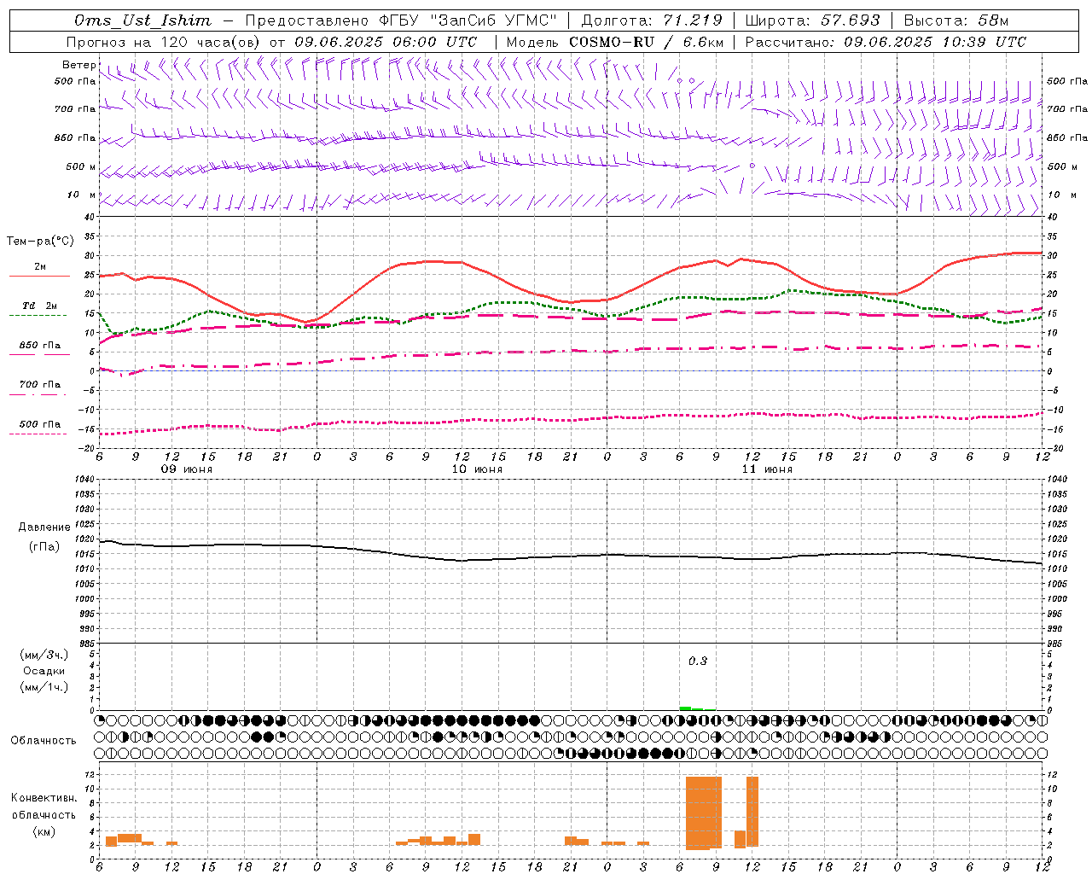Click the 2м temperature legend entry
Screen dimensions: 1092x874
pyautogui.click(x=39, y=267)
